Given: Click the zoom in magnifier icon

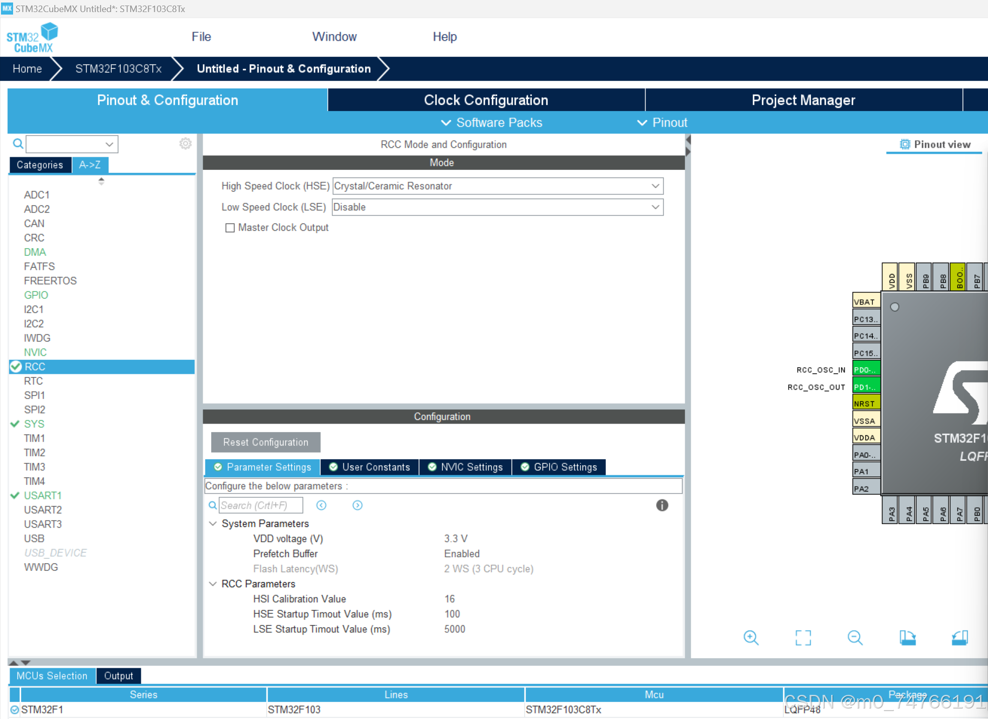Looking at the screenshot, I should (751, 638).
